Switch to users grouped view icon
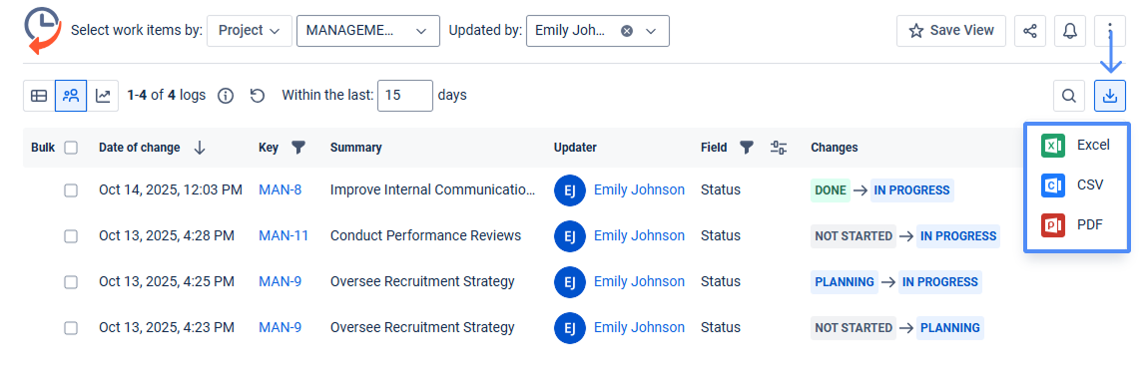 coord(71,96)
